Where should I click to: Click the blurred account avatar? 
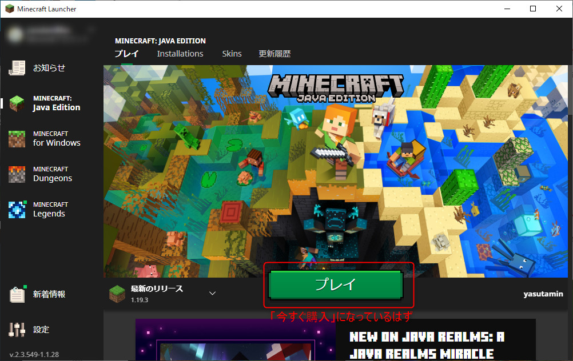(15, 35)
